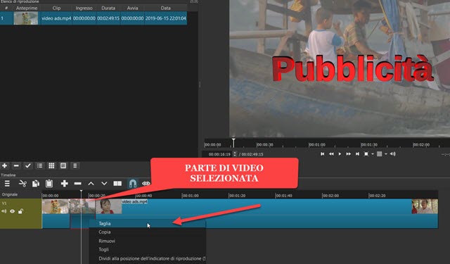The image size is (450, 264).
Task: Click the V1 track header label
Action: [x=4, y=203]
